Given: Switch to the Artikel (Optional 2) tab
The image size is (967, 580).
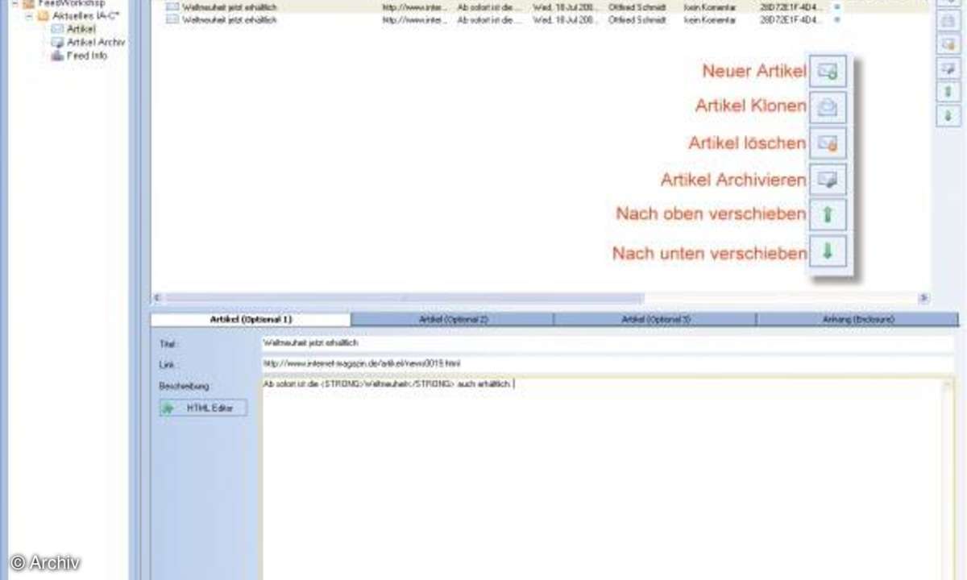Looking at the screenshot, I should click(x=453, y=320).
